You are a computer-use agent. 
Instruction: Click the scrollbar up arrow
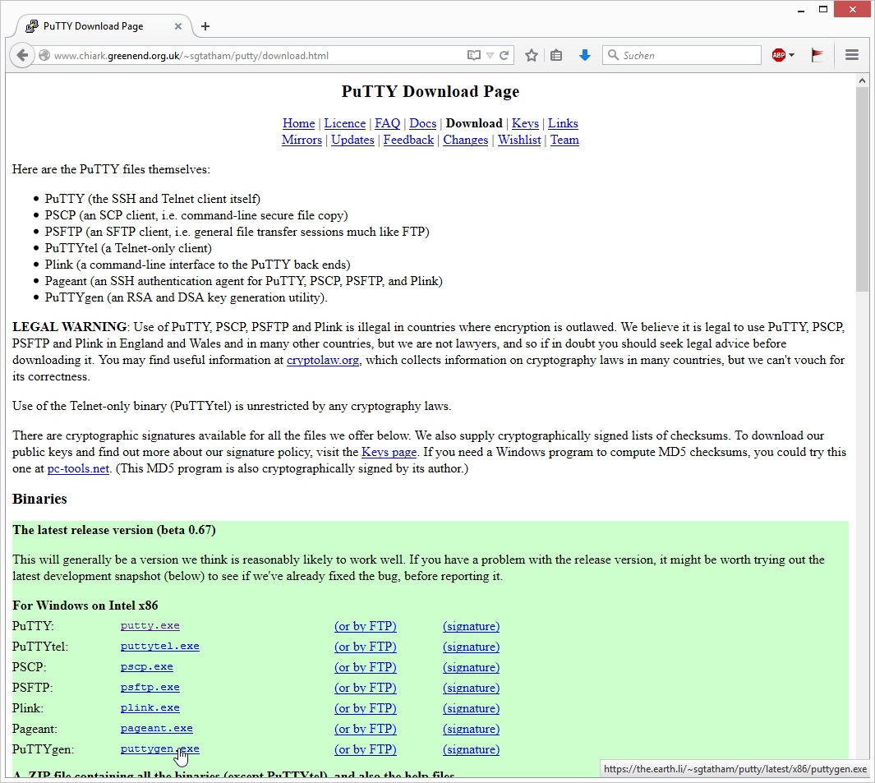[x=862, y=81]
